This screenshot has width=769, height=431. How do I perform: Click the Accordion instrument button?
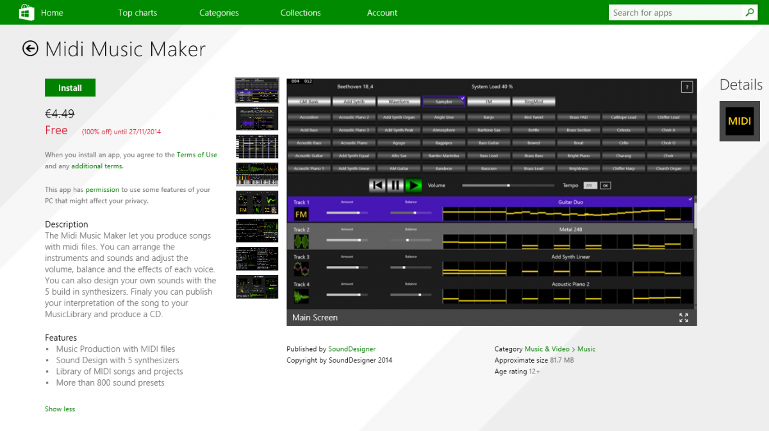coord(309,118)
